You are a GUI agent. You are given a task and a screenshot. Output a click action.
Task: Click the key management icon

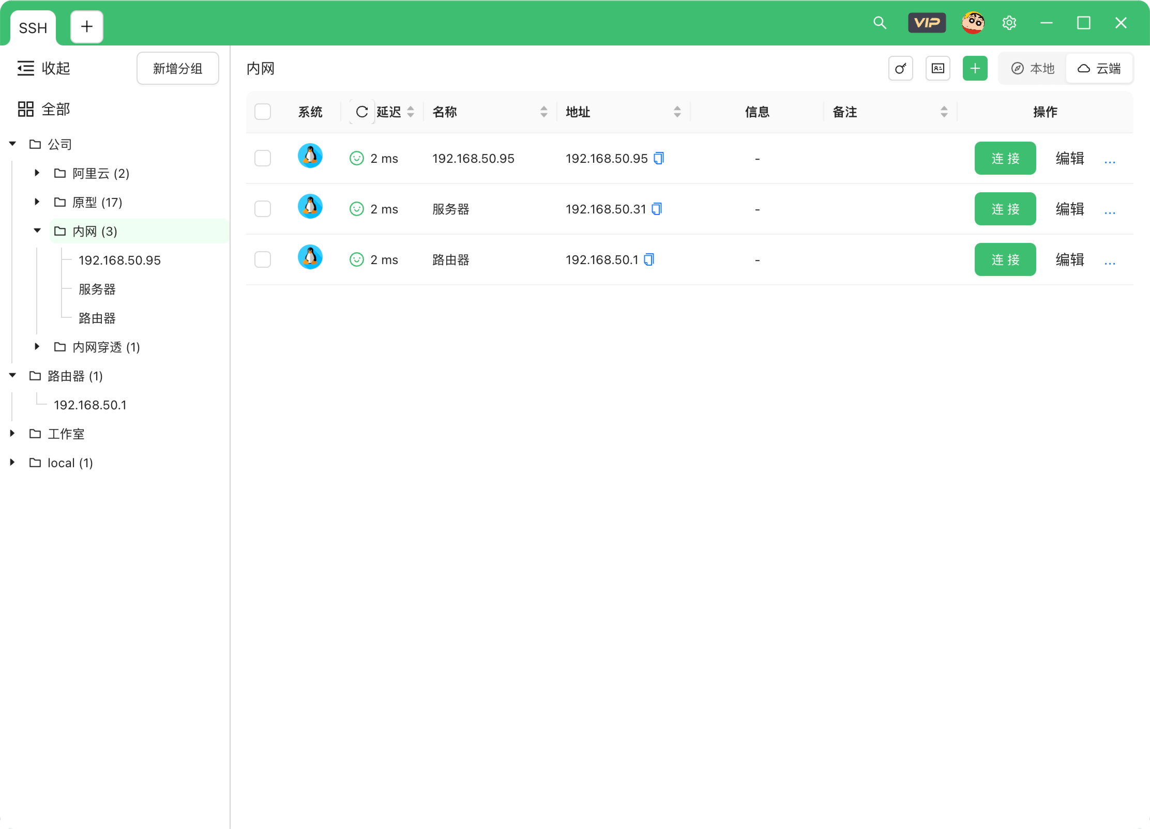pos(900,69)
